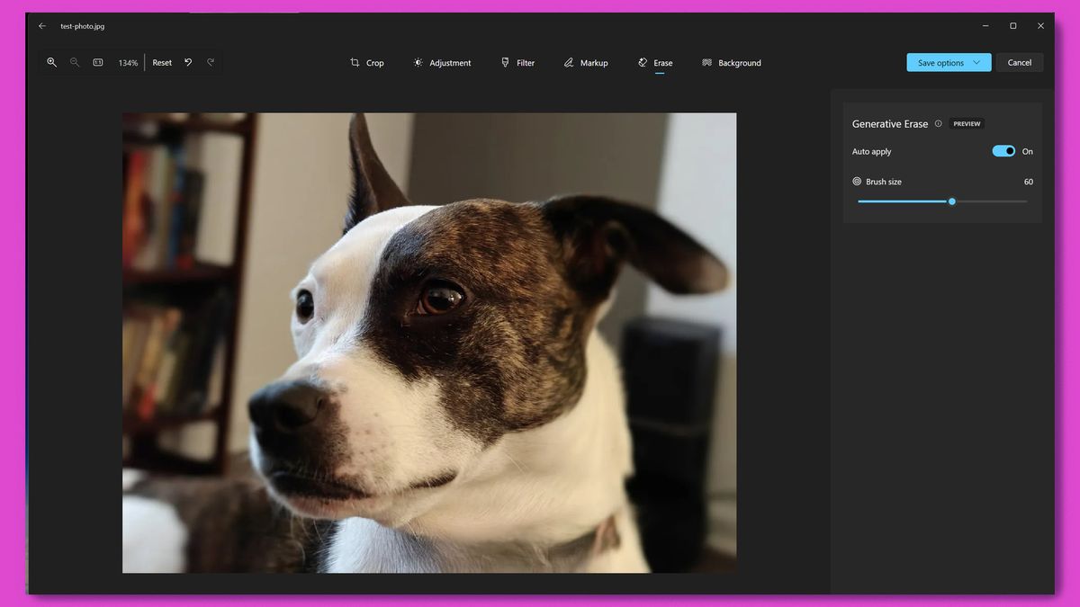The height and width of the screenshot is (607, 1080).
Task: Adjust the Brush size slider
Action: pos(952,201)
